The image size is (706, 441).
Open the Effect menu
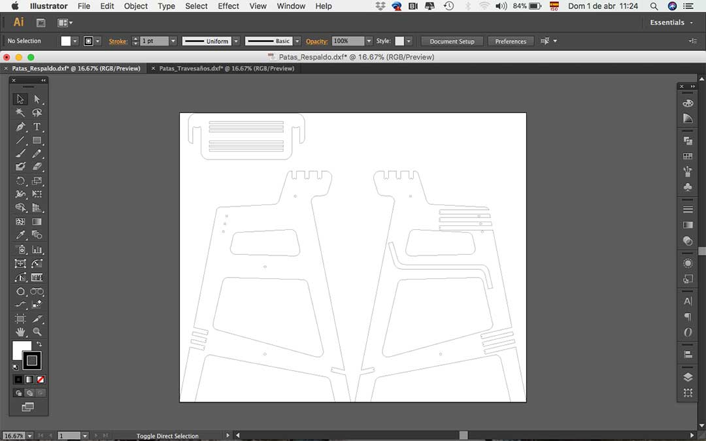tap(228, 6)
